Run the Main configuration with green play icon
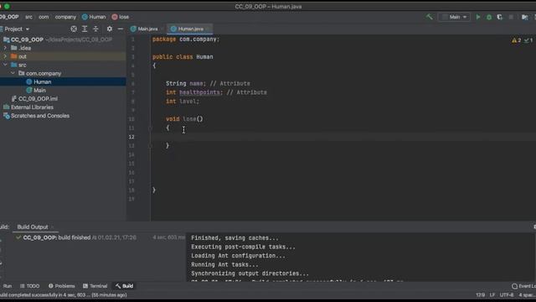 click(478, 17)
